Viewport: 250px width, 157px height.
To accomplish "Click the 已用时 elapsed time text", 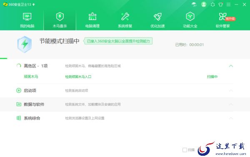I will click(x=190, y=45).
